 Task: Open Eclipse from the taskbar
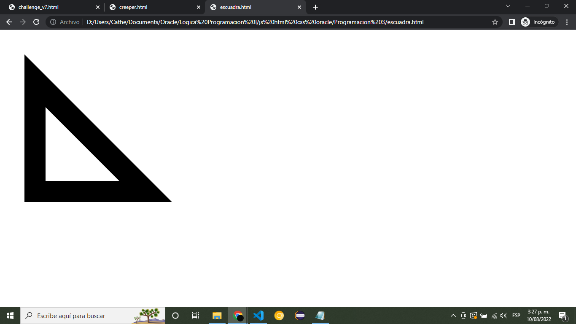point(300,316)
